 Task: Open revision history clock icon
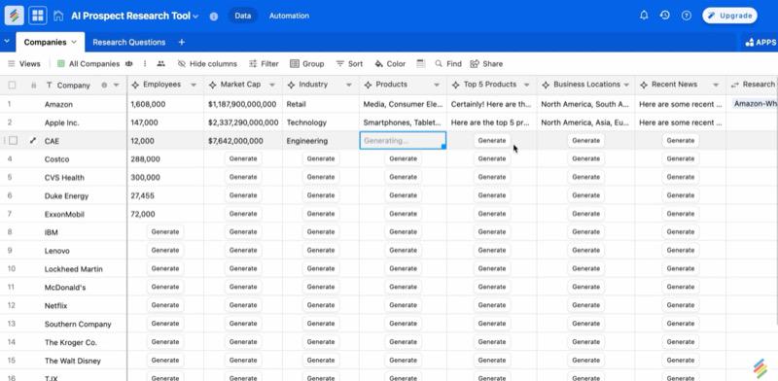click(665, 16)
